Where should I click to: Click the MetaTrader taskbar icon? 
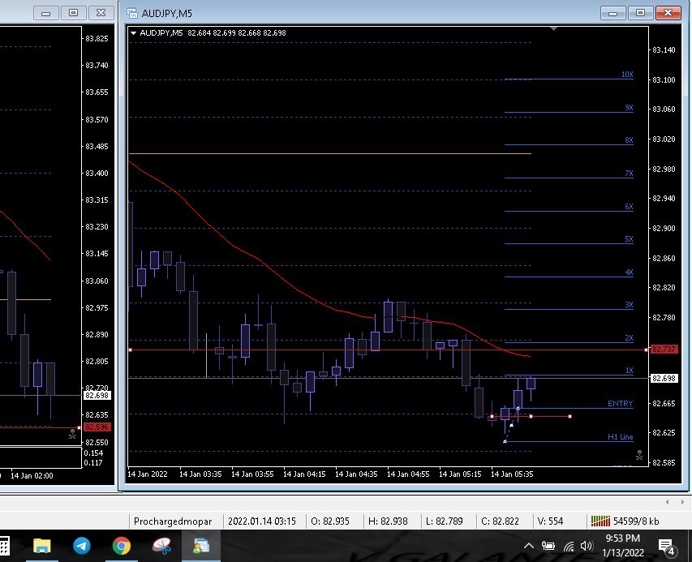click(200, 546)
